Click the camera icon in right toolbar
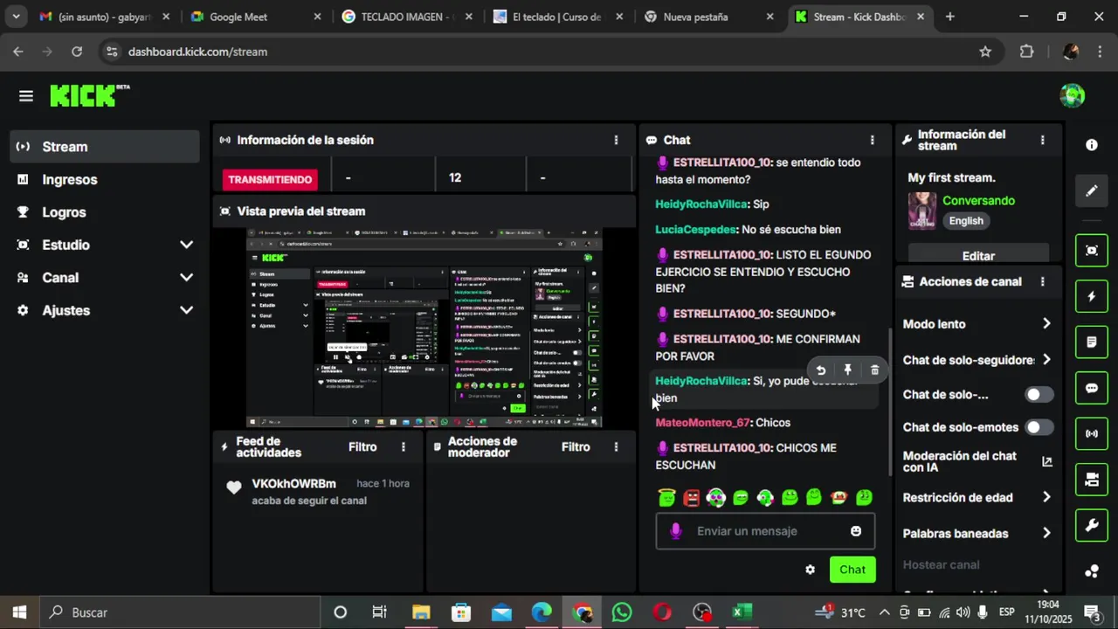The image size is (1118, 629). [1092, 480]
